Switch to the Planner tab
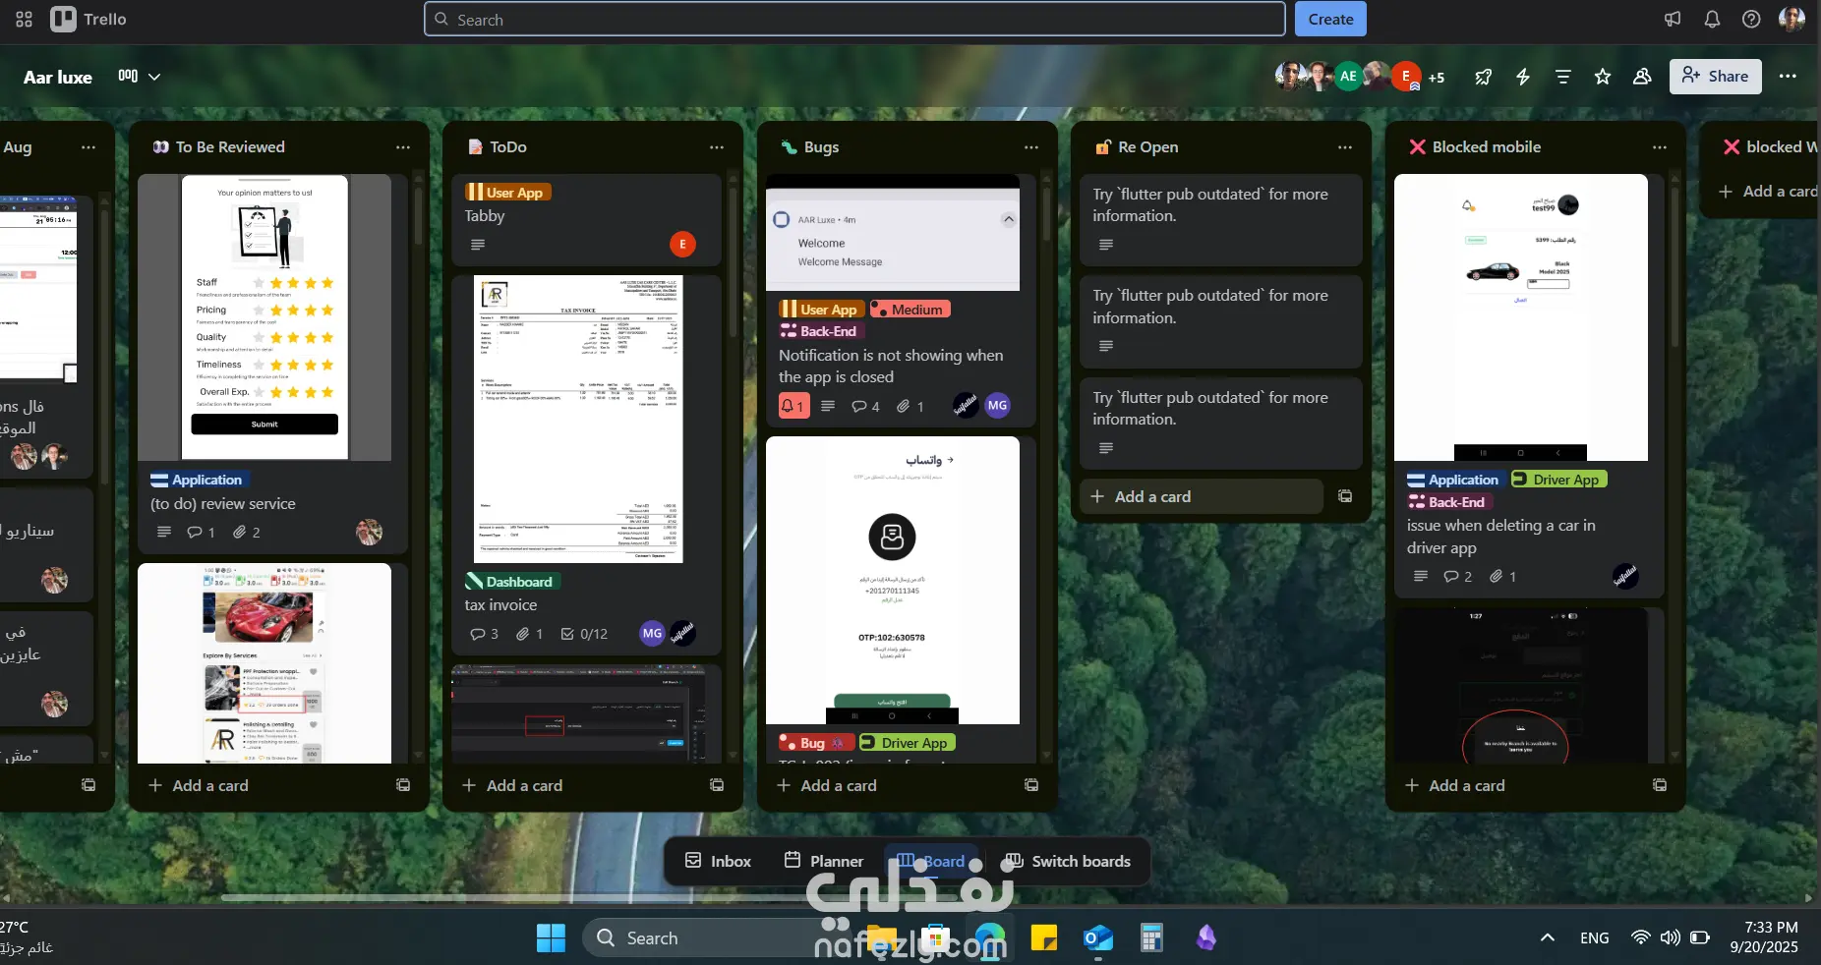This screenshot has width=1821, height=965. pyautogui.click(x=824, y=861)
